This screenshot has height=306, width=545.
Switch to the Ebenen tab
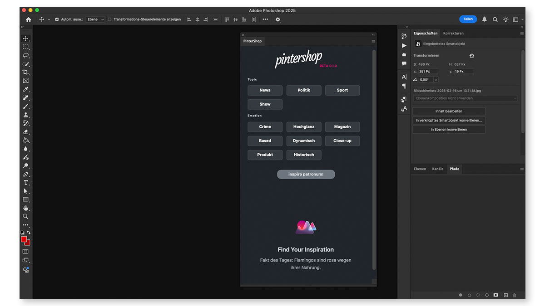click(420, 169)
